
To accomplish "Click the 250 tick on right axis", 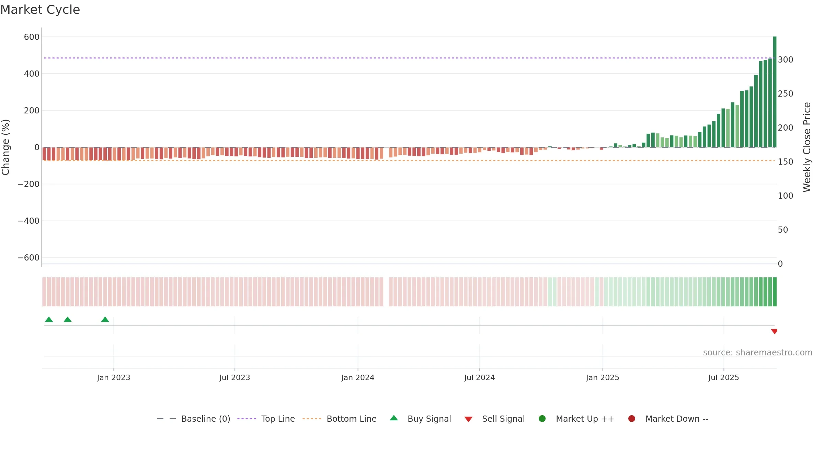I will [x=786, y=94].
